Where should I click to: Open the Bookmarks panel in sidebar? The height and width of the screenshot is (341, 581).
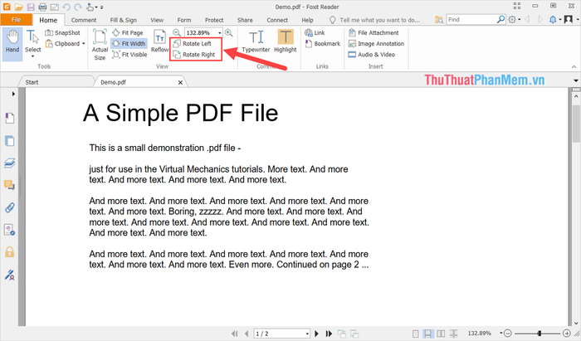(10, 118)
